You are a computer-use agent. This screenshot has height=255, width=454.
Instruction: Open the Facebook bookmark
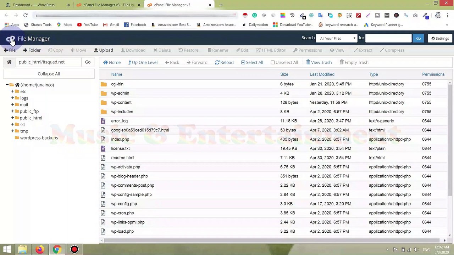pyautogui.click(x=135, y=25)
